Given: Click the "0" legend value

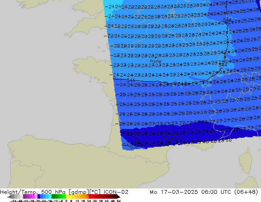Looking at the screenshot, I should click(66, 201).
